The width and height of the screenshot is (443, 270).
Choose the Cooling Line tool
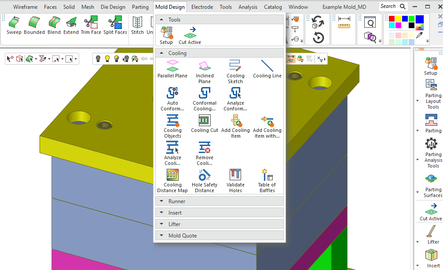click(267, 69)
